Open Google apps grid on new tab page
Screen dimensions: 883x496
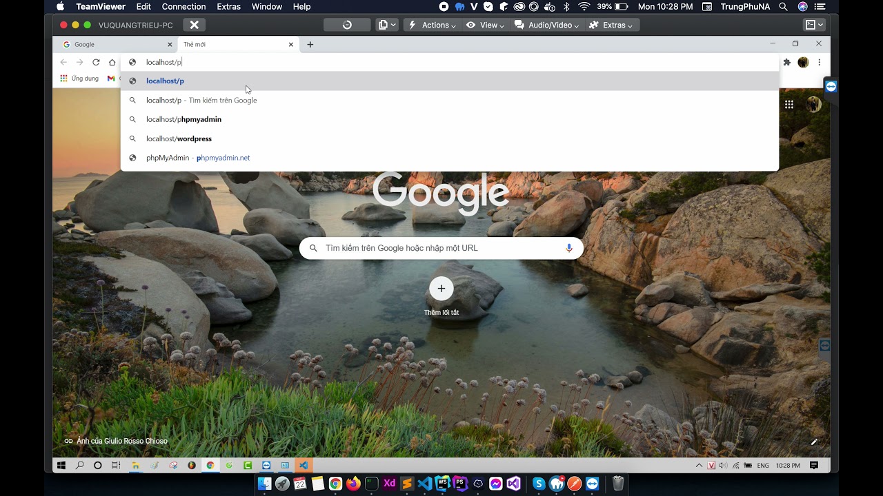click(789, 105)
